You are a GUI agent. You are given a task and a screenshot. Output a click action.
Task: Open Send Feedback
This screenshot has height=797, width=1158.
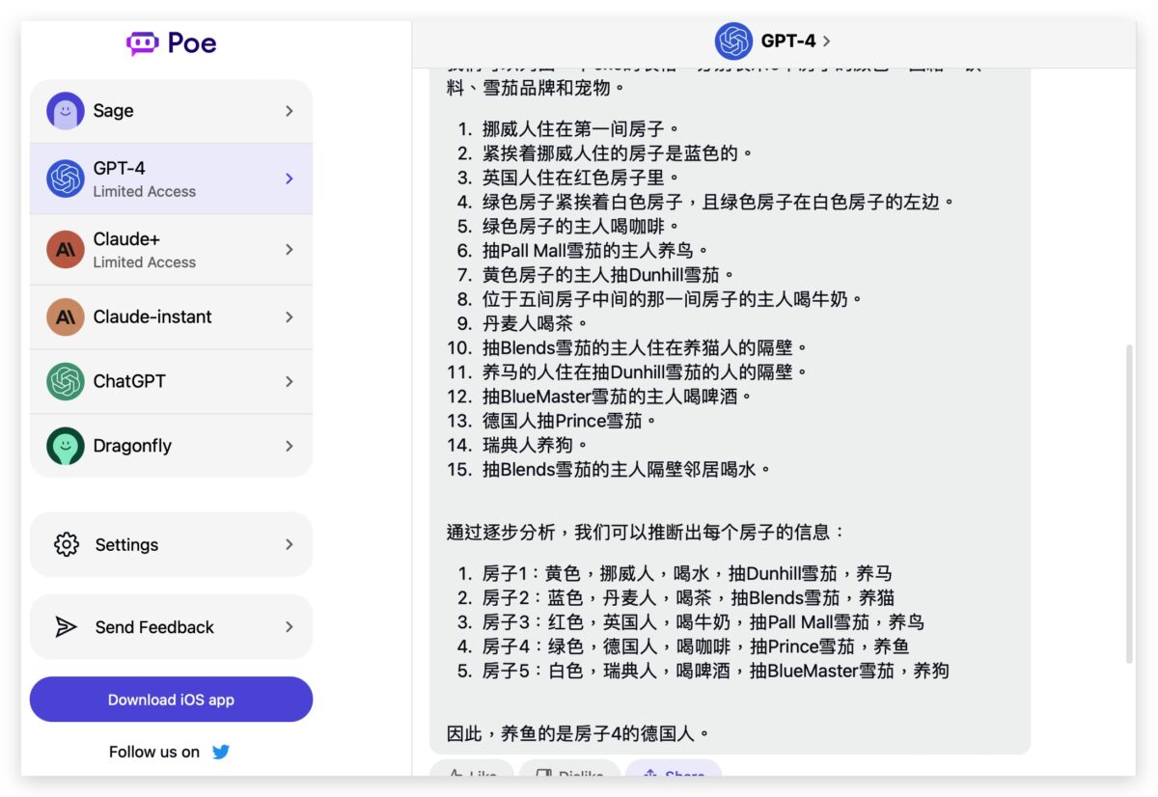[171, 627]
